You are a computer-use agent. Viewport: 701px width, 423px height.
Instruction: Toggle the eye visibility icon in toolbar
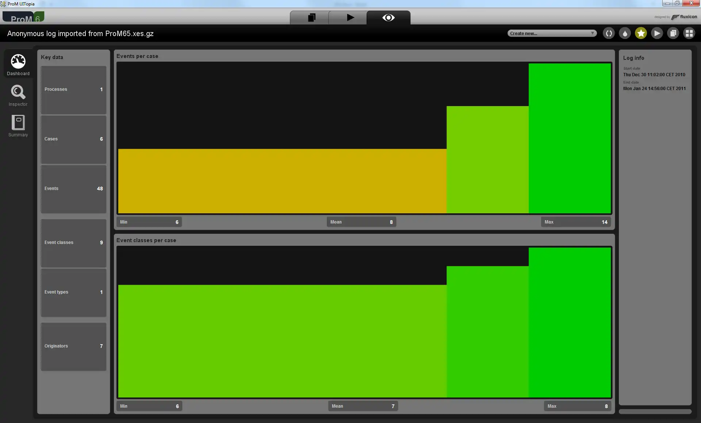388,18
